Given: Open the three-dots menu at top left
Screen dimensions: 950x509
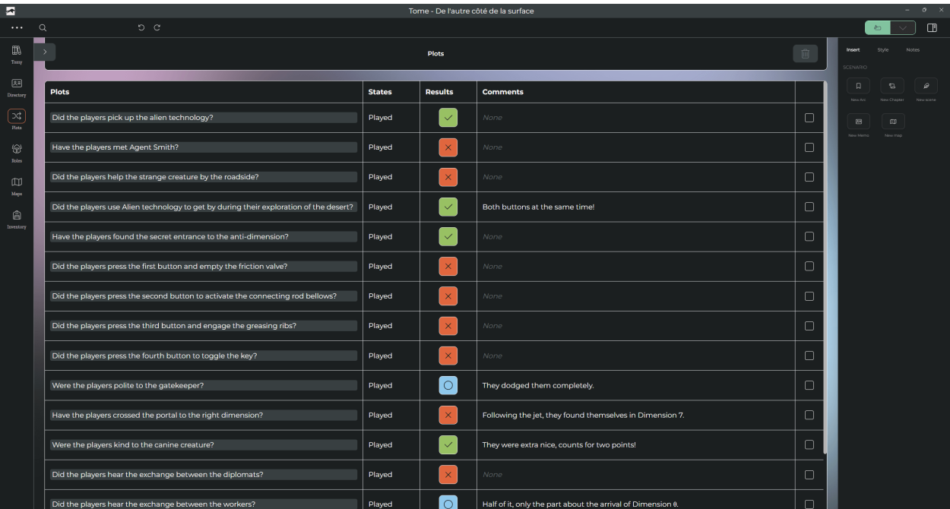Looking at the screenshot, I should 17,27.
